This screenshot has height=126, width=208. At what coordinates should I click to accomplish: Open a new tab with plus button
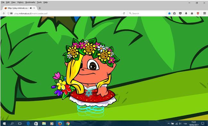(40, 8)
